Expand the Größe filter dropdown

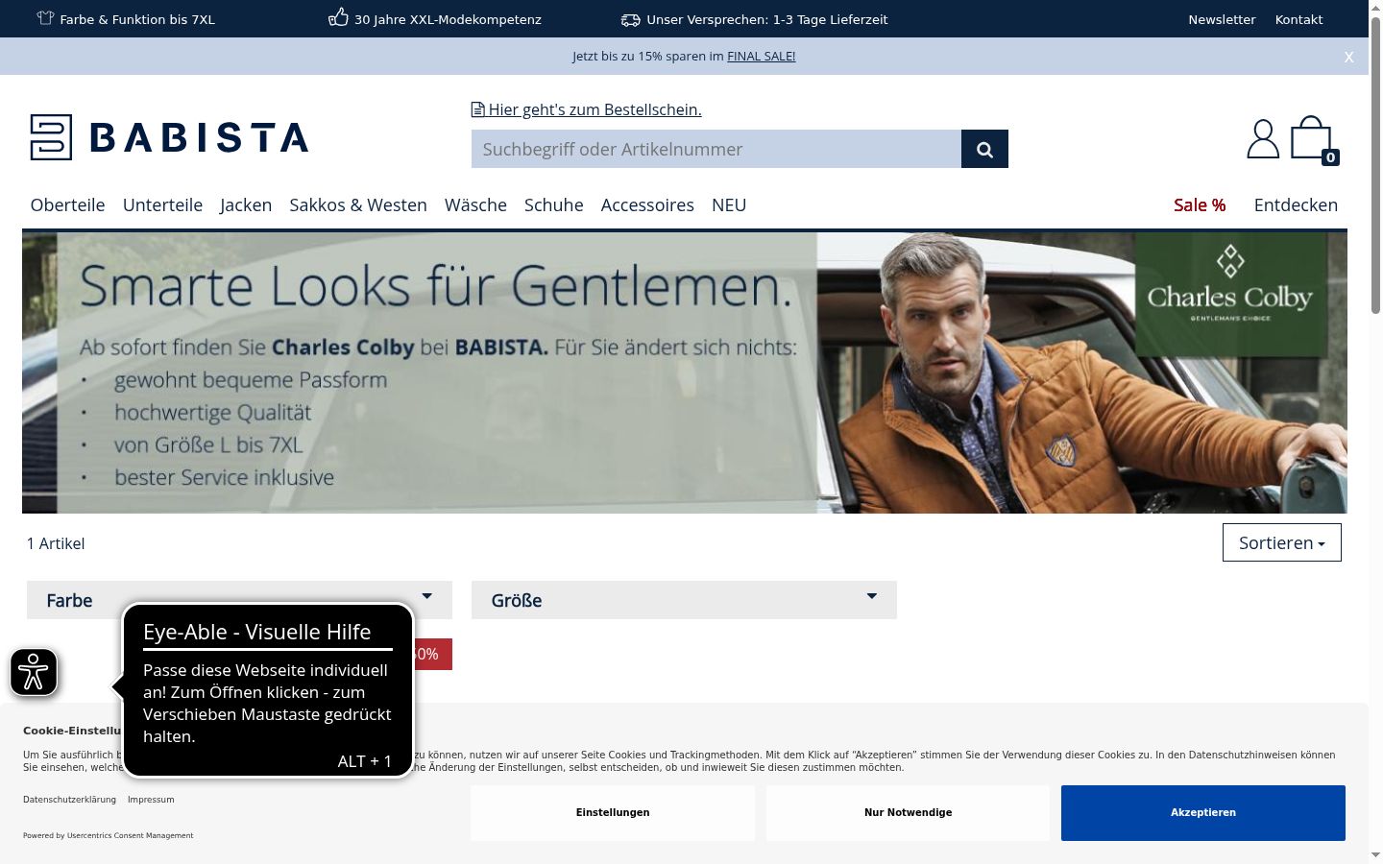(684, 600)
